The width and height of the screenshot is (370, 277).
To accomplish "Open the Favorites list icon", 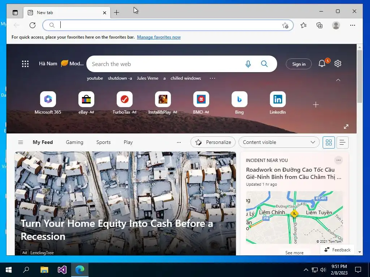I will (304, 25).
